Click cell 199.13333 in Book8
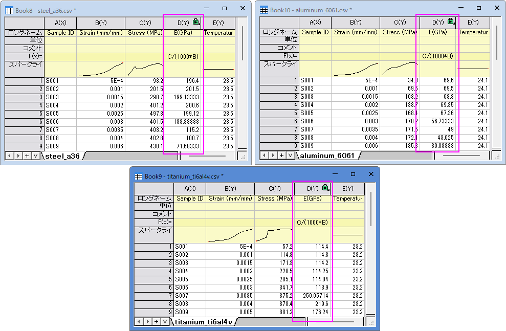 click(183, 97)
